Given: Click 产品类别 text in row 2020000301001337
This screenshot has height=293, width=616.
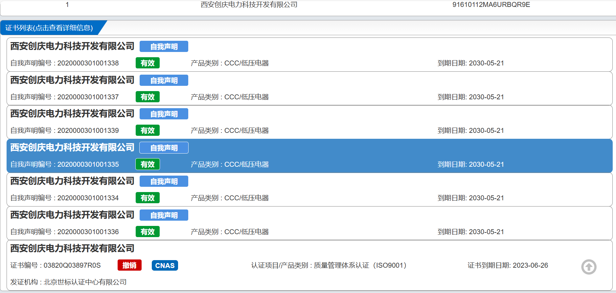Looking at the screenshot, I should 230,97.
